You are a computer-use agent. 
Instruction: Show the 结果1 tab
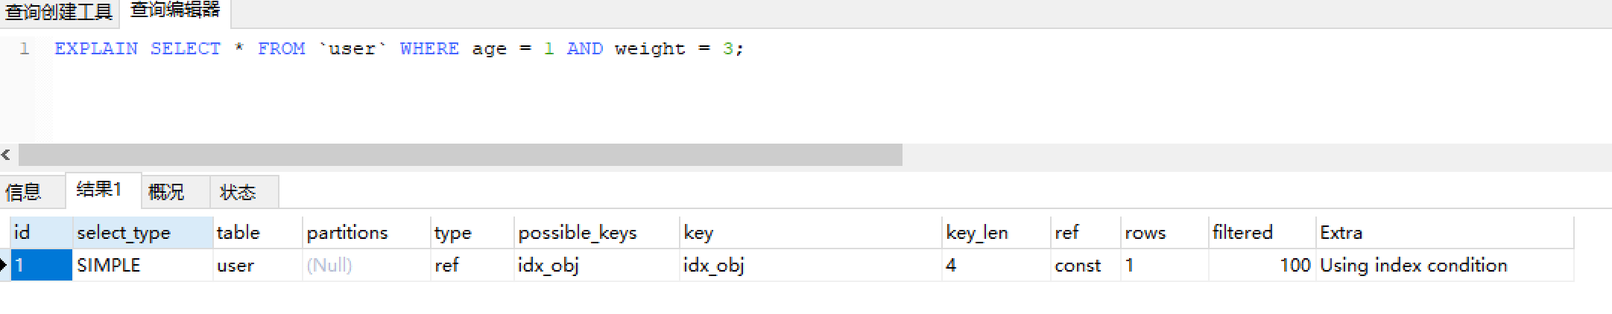coord(98,190)
